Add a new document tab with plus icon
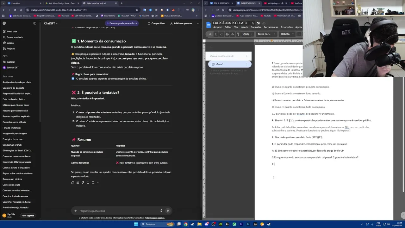The height and width of the screenshot is (228, 405). click(247, 56)
